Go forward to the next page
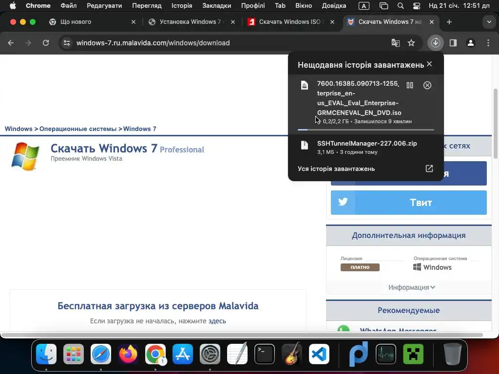The height and width of the screenshot is (374, 499). (x=28, y=43)
